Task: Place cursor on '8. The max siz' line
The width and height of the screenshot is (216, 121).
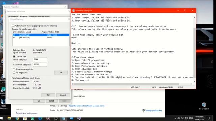Action: point(80,80)
